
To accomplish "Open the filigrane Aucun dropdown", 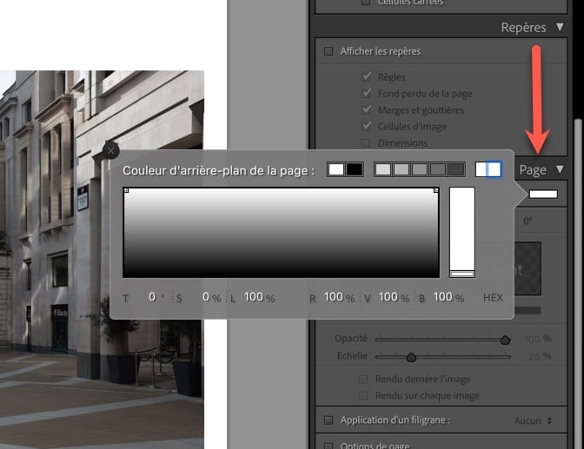I will (x=533, y=420).
